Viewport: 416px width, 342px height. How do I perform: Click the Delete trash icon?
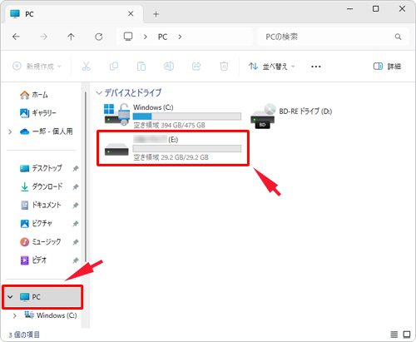pyautogui.click(x=224, y=67)
